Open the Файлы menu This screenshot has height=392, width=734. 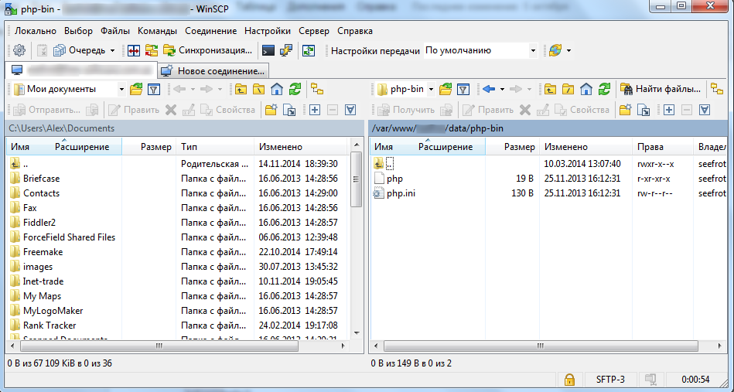pos(115,31)
